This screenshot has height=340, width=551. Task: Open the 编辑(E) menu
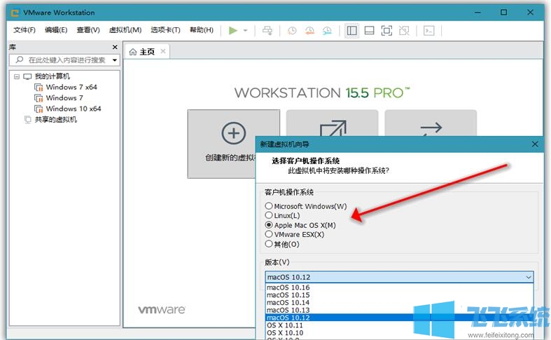tap(56, 30)
